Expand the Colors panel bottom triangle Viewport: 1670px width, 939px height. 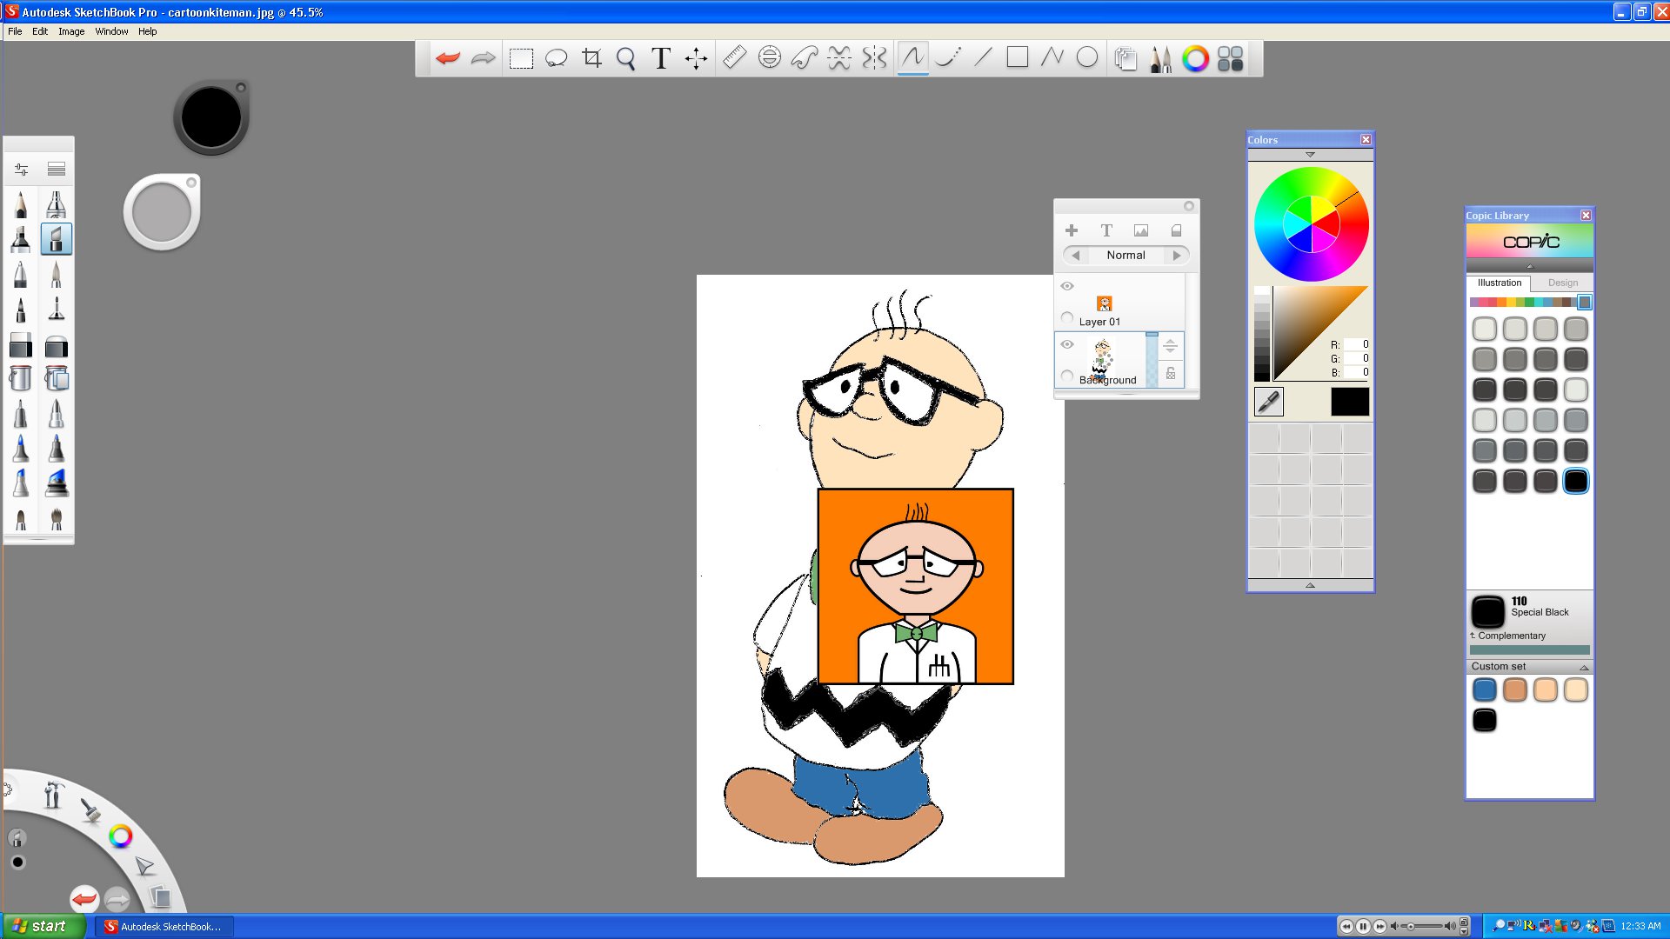click(1310, 585)
